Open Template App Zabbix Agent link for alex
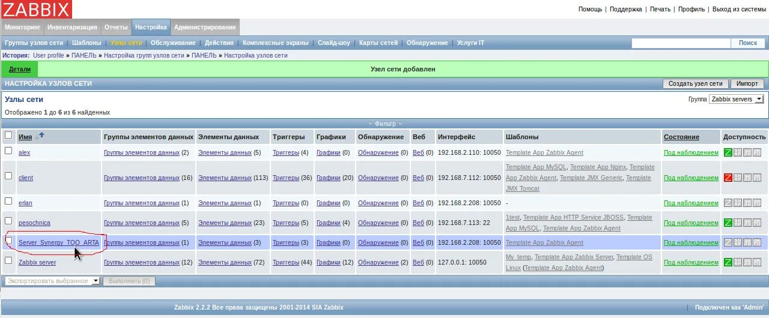Image resolution: width=769 pixels, height=318 pixels. click(544, 152)
